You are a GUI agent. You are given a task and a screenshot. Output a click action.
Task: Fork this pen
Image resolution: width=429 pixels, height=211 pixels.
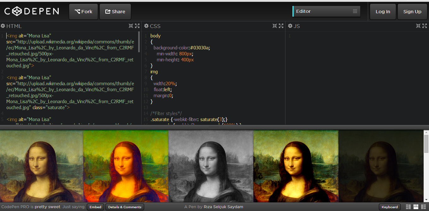[83, 11]
